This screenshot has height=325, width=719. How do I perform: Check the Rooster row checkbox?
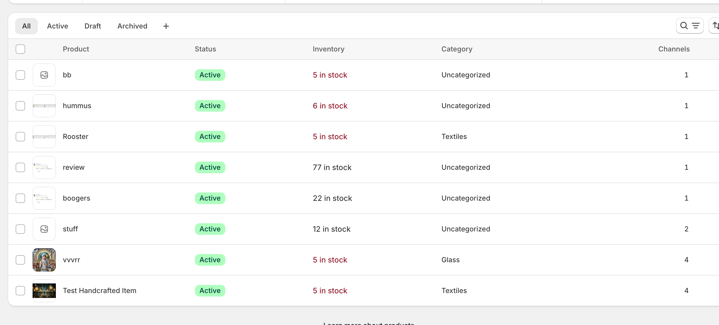[20, 137]
